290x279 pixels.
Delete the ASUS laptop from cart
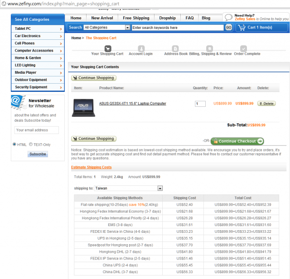pos(266,104)
